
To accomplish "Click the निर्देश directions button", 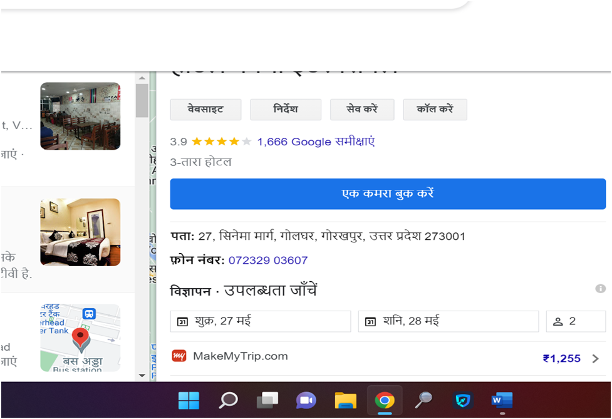I will click(x=286, y=109).
